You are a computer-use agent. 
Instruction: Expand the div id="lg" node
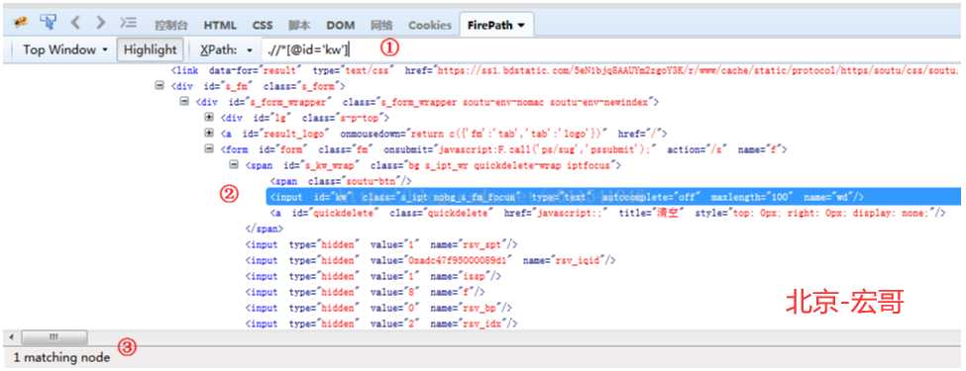(x=209, y=117)
